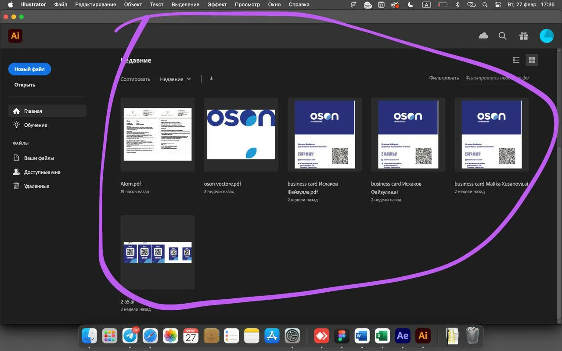Open the What's New gift icon
The width and height of the screenshot is (562, 351).
(523, 36)
